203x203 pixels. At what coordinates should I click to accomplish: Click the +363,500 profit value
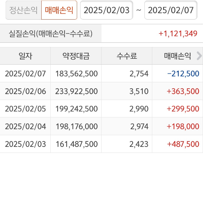(183, 91)
